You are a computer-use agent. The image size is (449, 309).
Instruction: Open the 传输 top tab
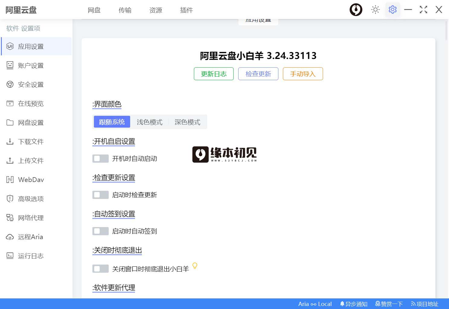point(125,10)
